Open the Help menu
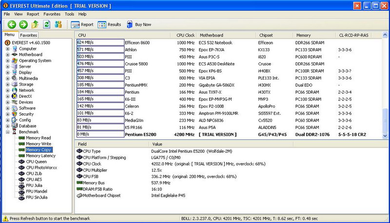This screenshot has width=390, height=223. point(82,14)
